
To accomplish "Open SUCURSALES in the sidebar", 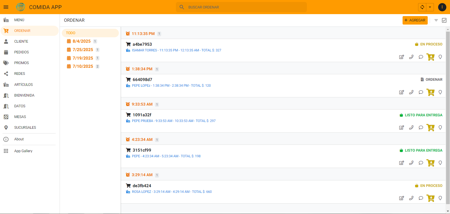I will coord(30,128).
